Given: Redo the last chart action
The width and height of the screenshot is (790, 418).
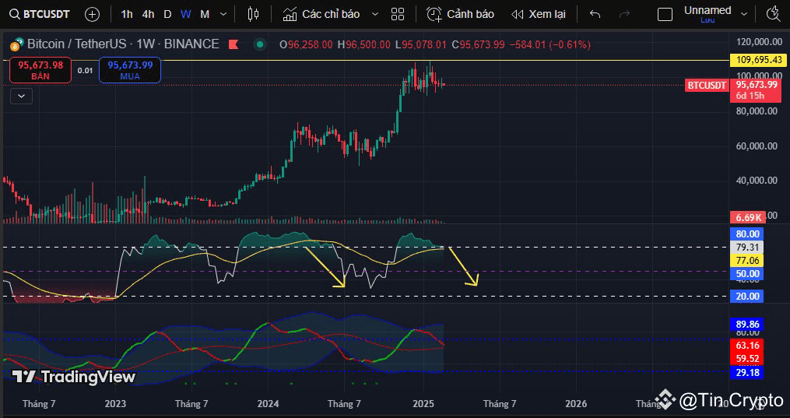Looking at the screenshot, I should [625, 14].
